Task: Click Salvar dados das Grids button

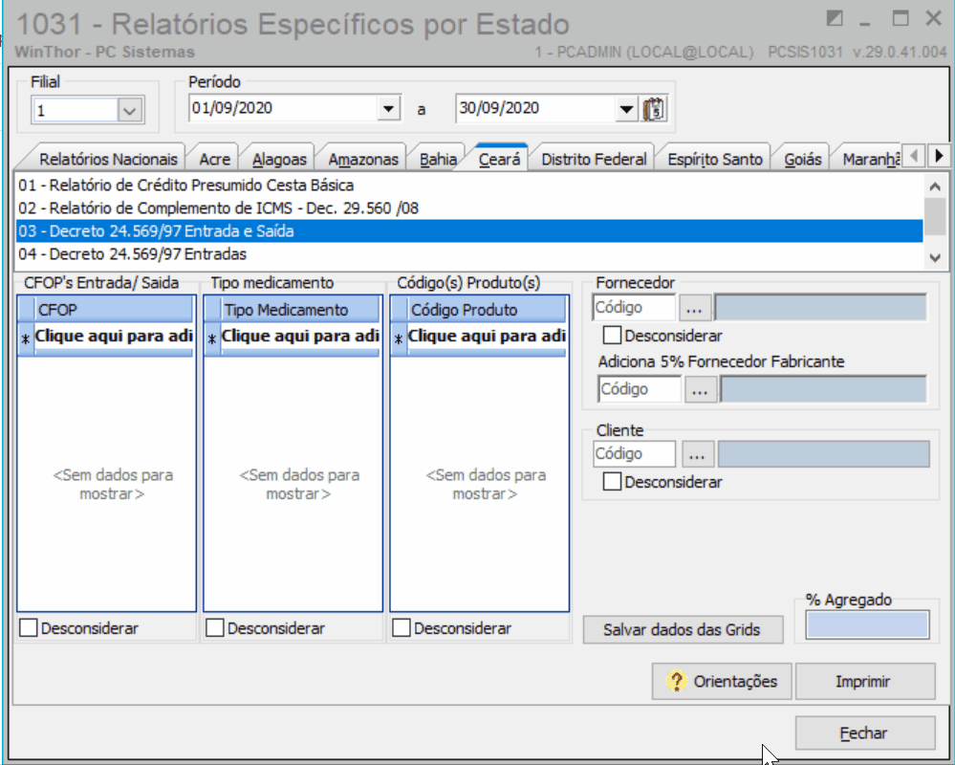Action: [683, 630]
